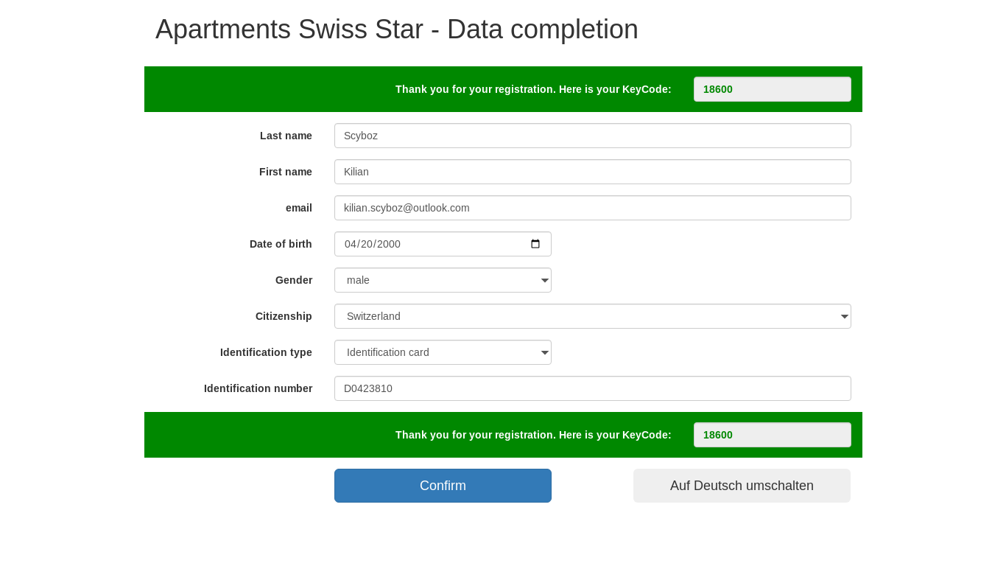Click the Confirm button
Image resolution: width=1006 pixels, height=566 pixels.
coord(443,486)
